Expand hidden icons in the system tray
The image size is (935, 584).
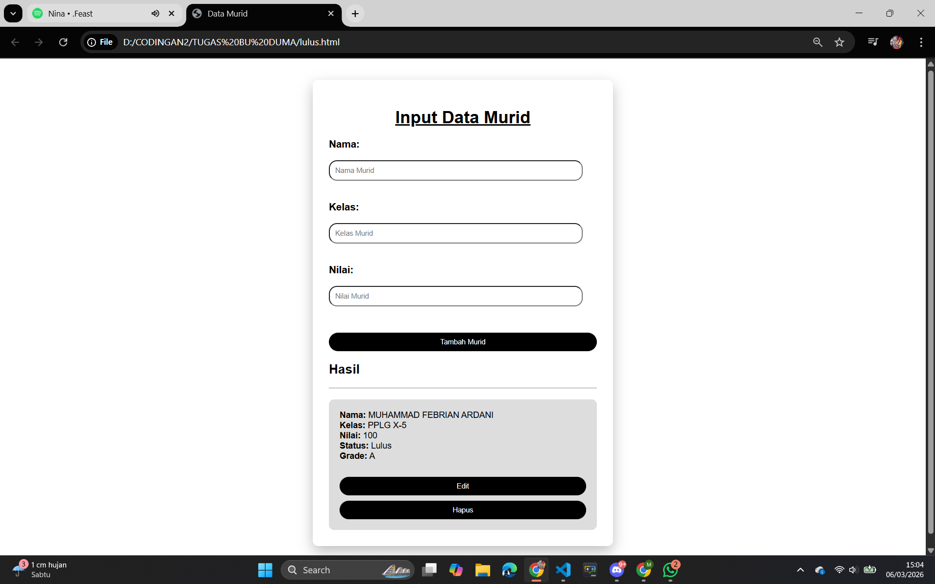coord(800,569)
